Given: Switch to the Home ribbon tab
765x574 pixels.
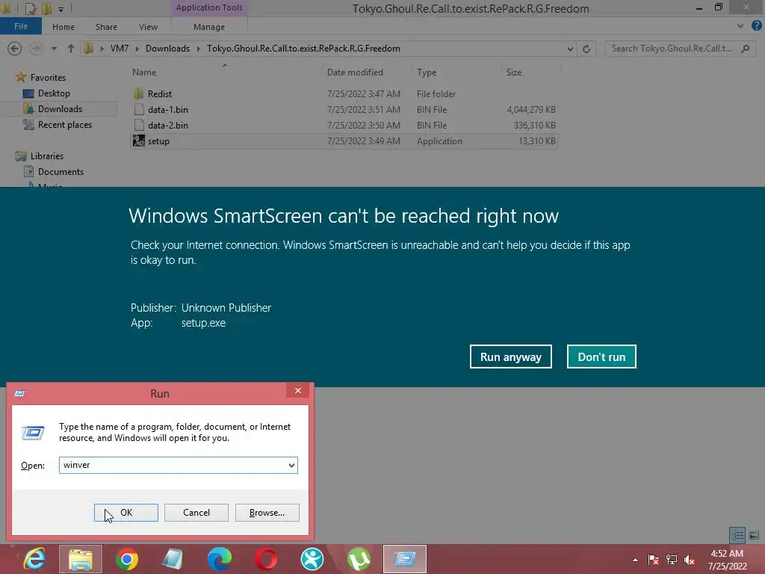Looking at the screenshot, I should tap(64, 27).
